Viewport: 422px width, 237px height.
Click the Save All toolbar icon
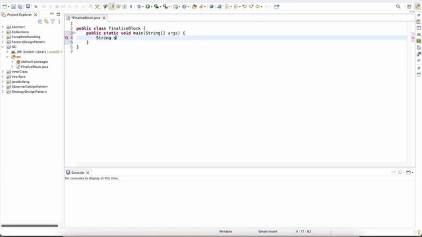tap(20, 7)
